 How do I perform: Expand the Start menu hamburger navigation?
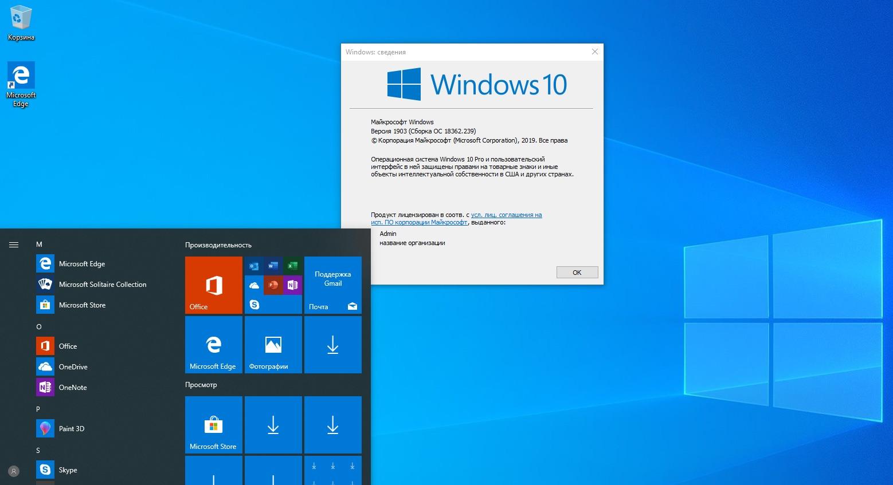(x=14, y=245)
